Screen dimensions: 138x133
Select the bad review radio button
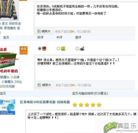tap(77, 48)
